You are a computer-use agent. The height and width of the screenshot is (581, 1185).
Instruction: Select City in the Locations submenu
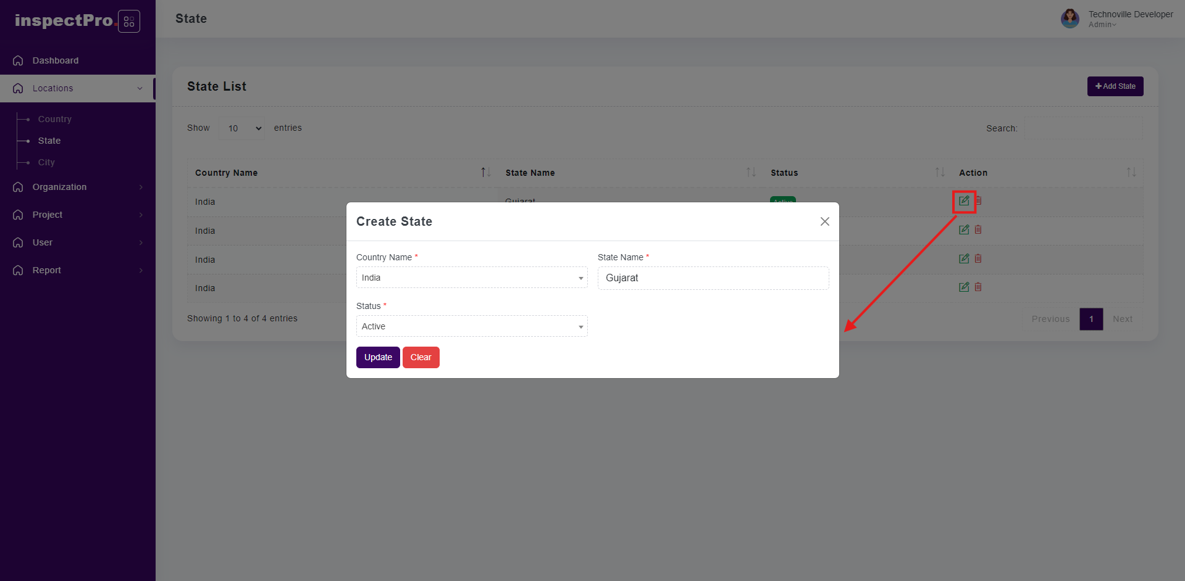click(x=46, y=162)
